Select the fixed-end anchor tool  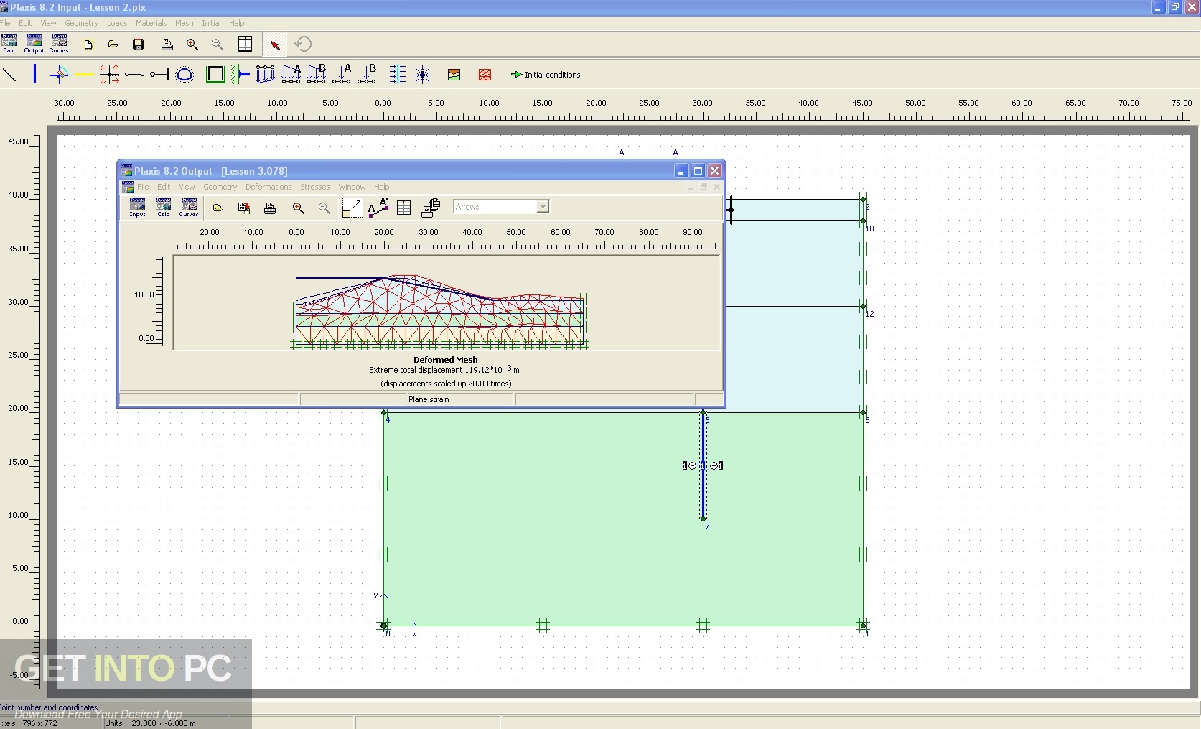pos(159,74)
